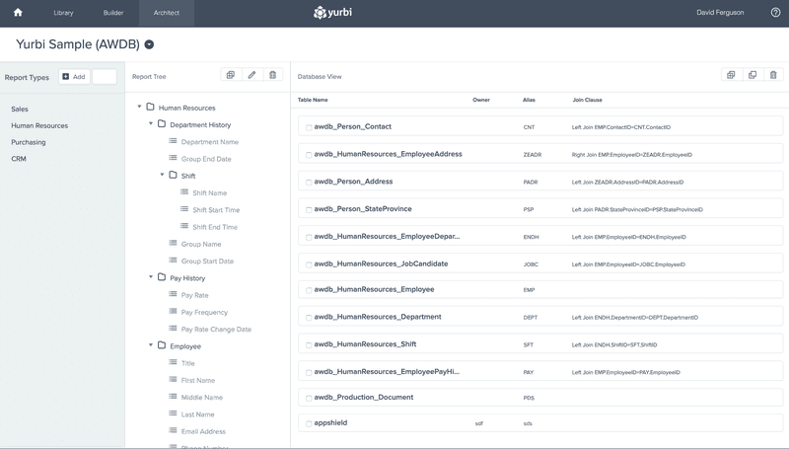Screen dimensions: 789x449
Task: Click the Add report type button
Action: tap(74, 77)
